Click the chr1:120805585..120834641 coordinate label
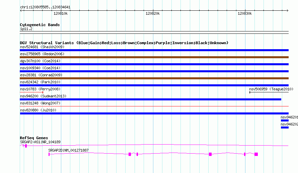Viewport: 298px width, 173px height. [45, 7]
